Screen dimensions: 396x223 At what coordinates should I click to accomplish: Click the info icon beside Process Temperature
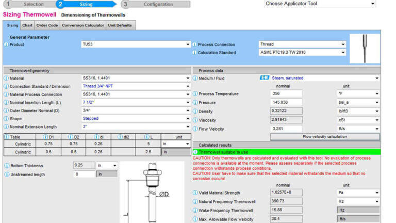(x=195, y=94)
